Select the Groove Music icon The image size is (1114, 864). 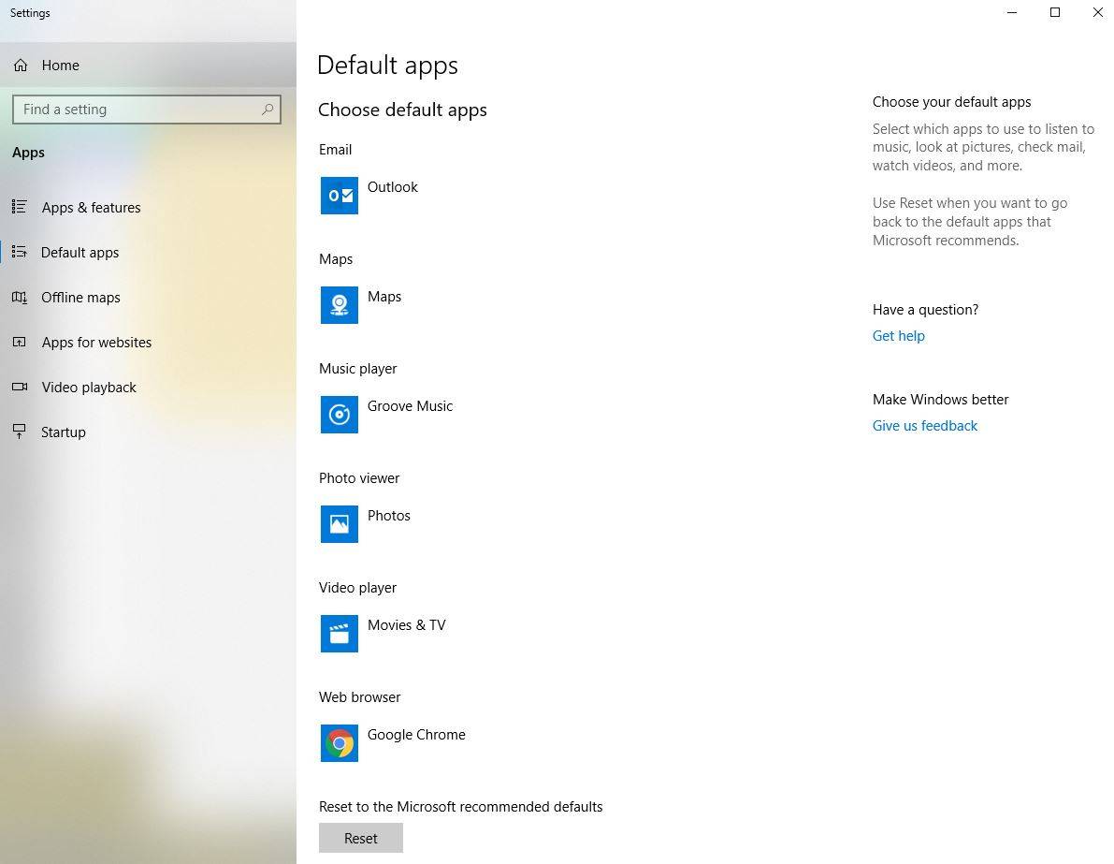point(339,415)
